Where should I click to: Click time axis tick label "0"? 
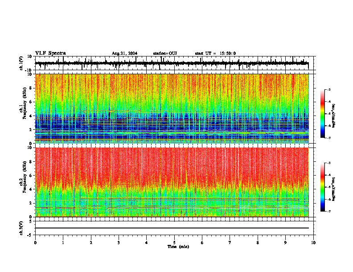point(35,243)
